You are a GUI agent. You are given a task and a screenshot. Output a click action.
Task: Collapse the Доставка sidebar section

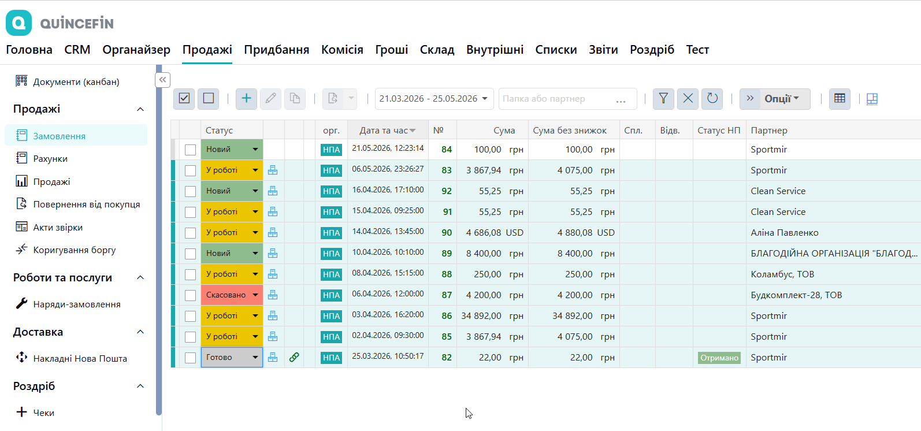[140, 332]
